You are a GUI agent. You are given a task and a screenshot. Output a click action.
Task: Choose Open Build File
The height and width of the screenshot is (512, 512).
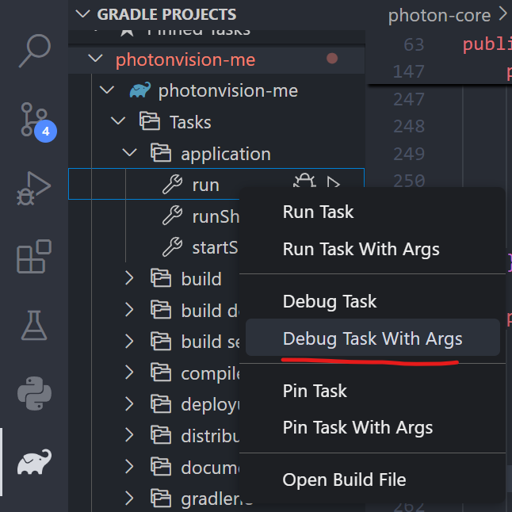(373, 480)
